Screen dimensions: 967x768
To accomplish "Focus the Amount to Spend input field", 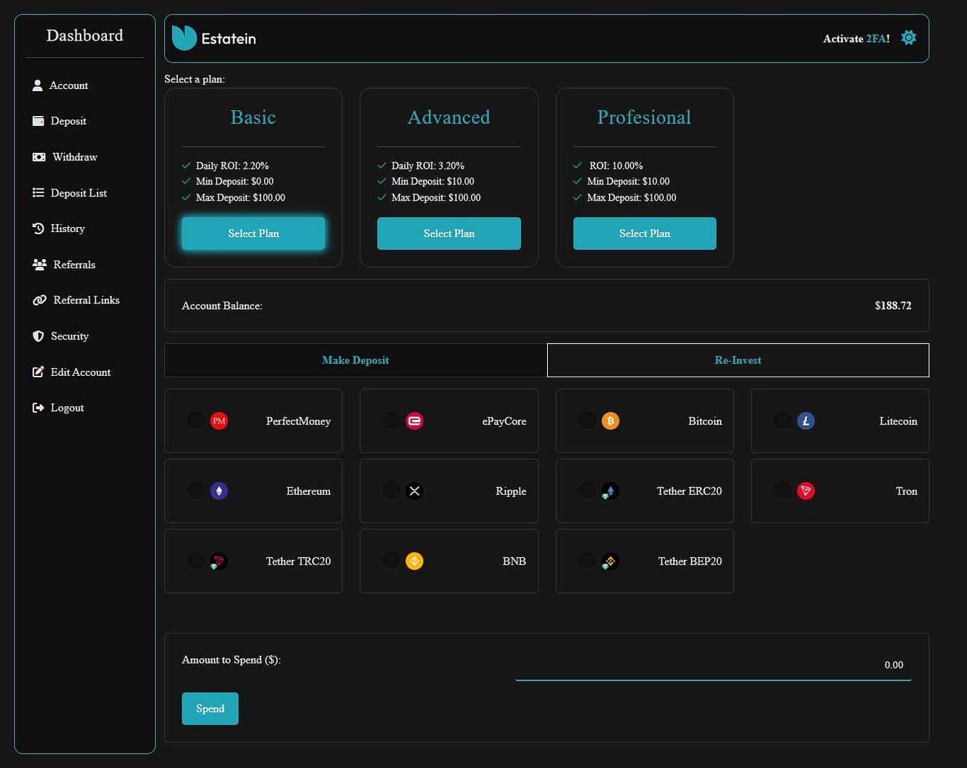I will tap(713, 665).
